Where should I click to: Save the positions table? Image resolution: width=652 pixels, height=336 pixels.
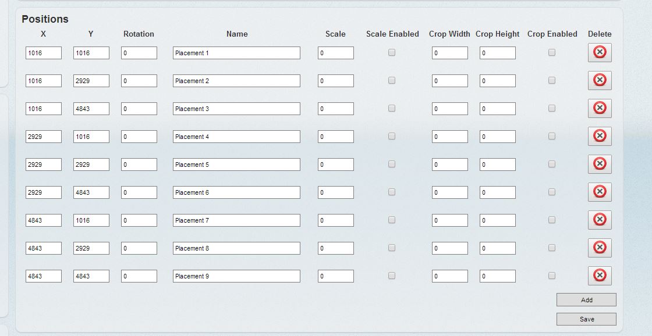pyautogui.click(x=586, y=319)
